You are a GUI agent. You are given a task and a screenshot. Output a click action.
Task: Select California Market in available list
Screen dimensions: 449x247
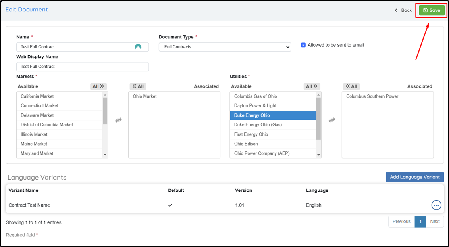60,96
